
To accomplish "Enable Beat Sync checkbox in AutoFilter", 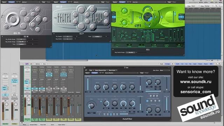I will 101,101.
